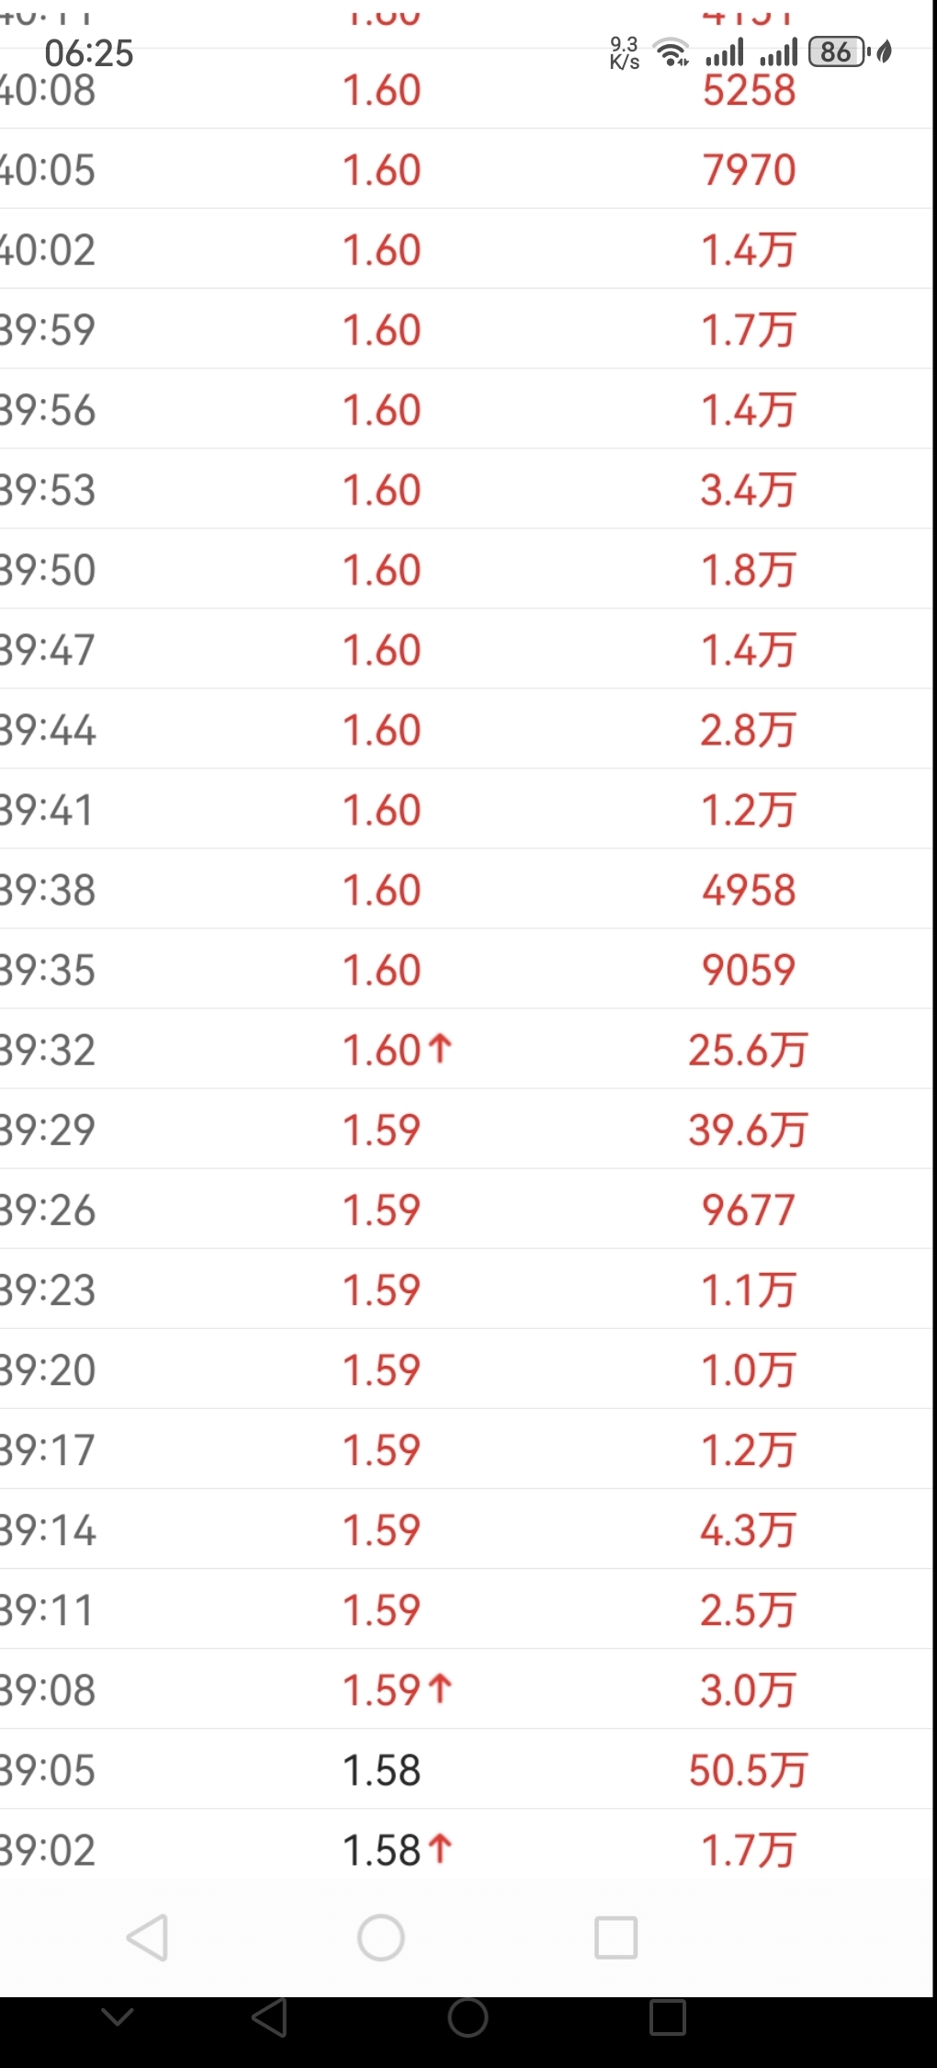The height and width of the screenshot is (2068, 937).
Task: Tap red up arrow beside 1.60 at 39:32
Action: click(441, 1049)
